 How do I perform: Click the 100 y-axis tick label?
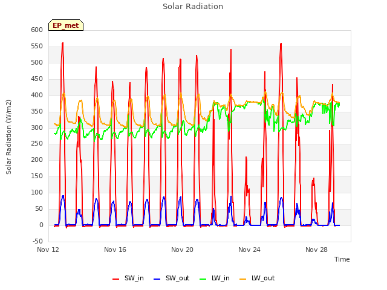pos(37,192)
